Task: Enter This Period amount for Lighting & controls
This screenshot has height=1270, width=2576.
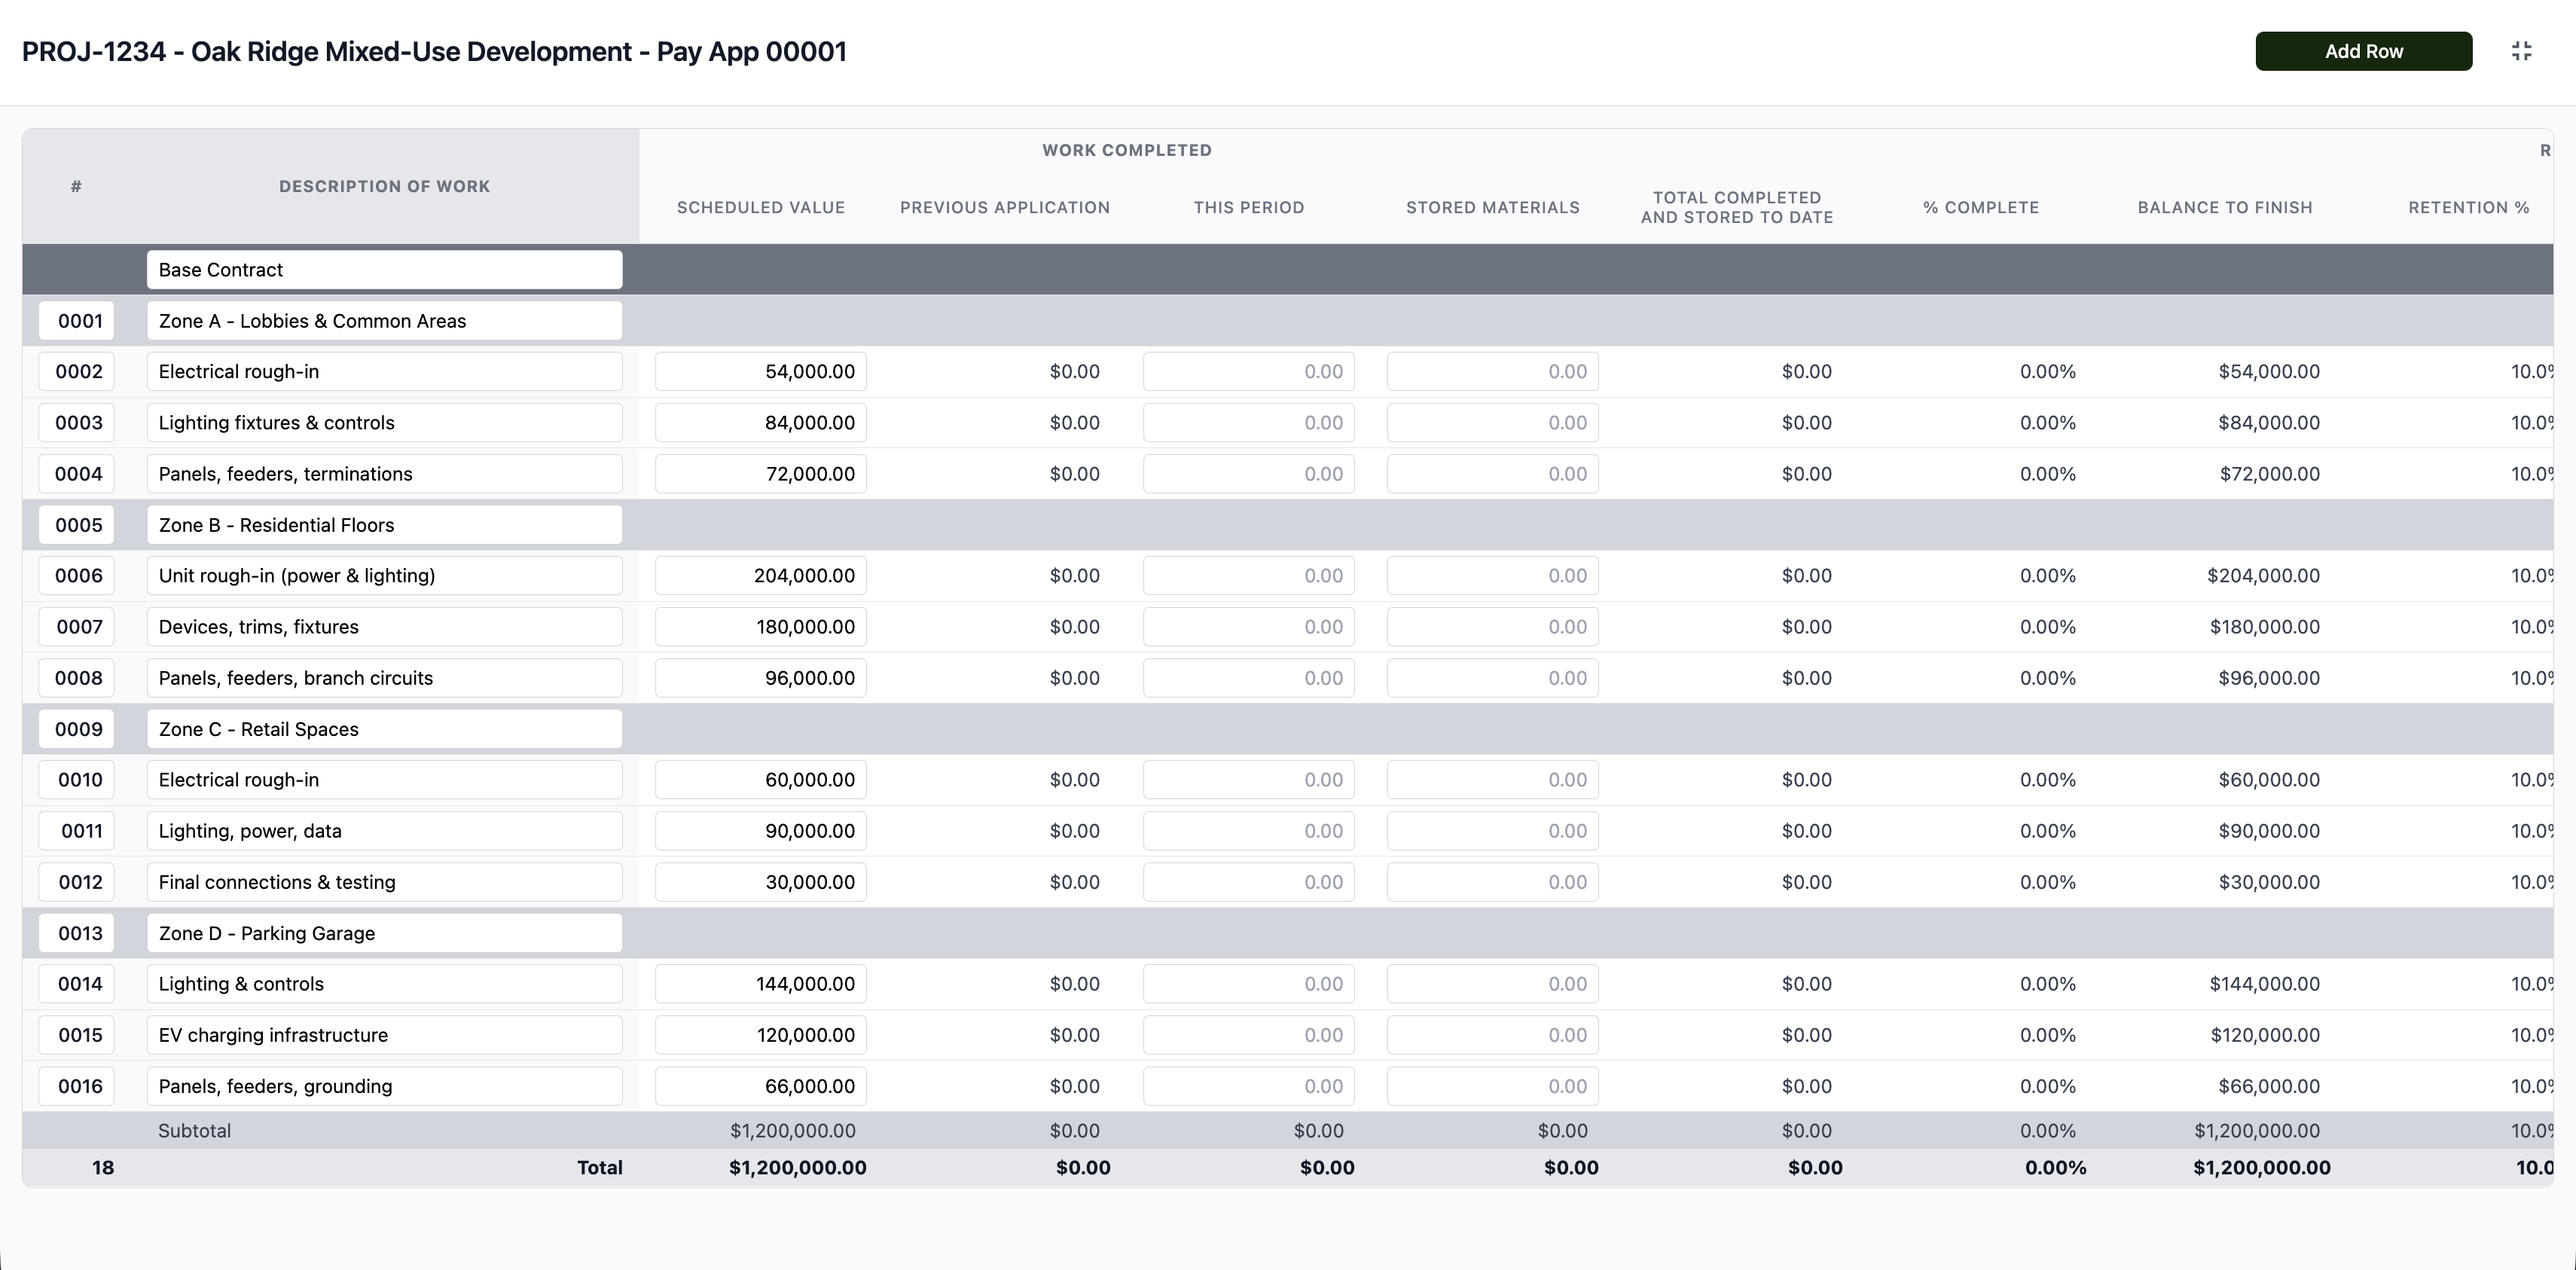Action: point(1248,983)
